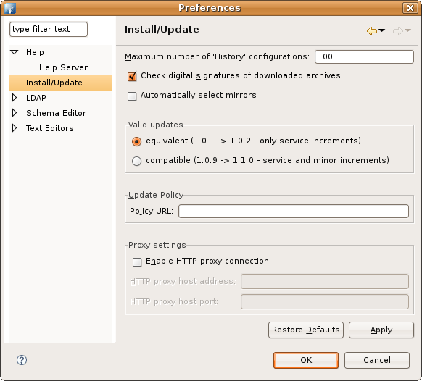Click the application icon in the title bar
This screenshot has width=422, height=381.
(10, 9)
